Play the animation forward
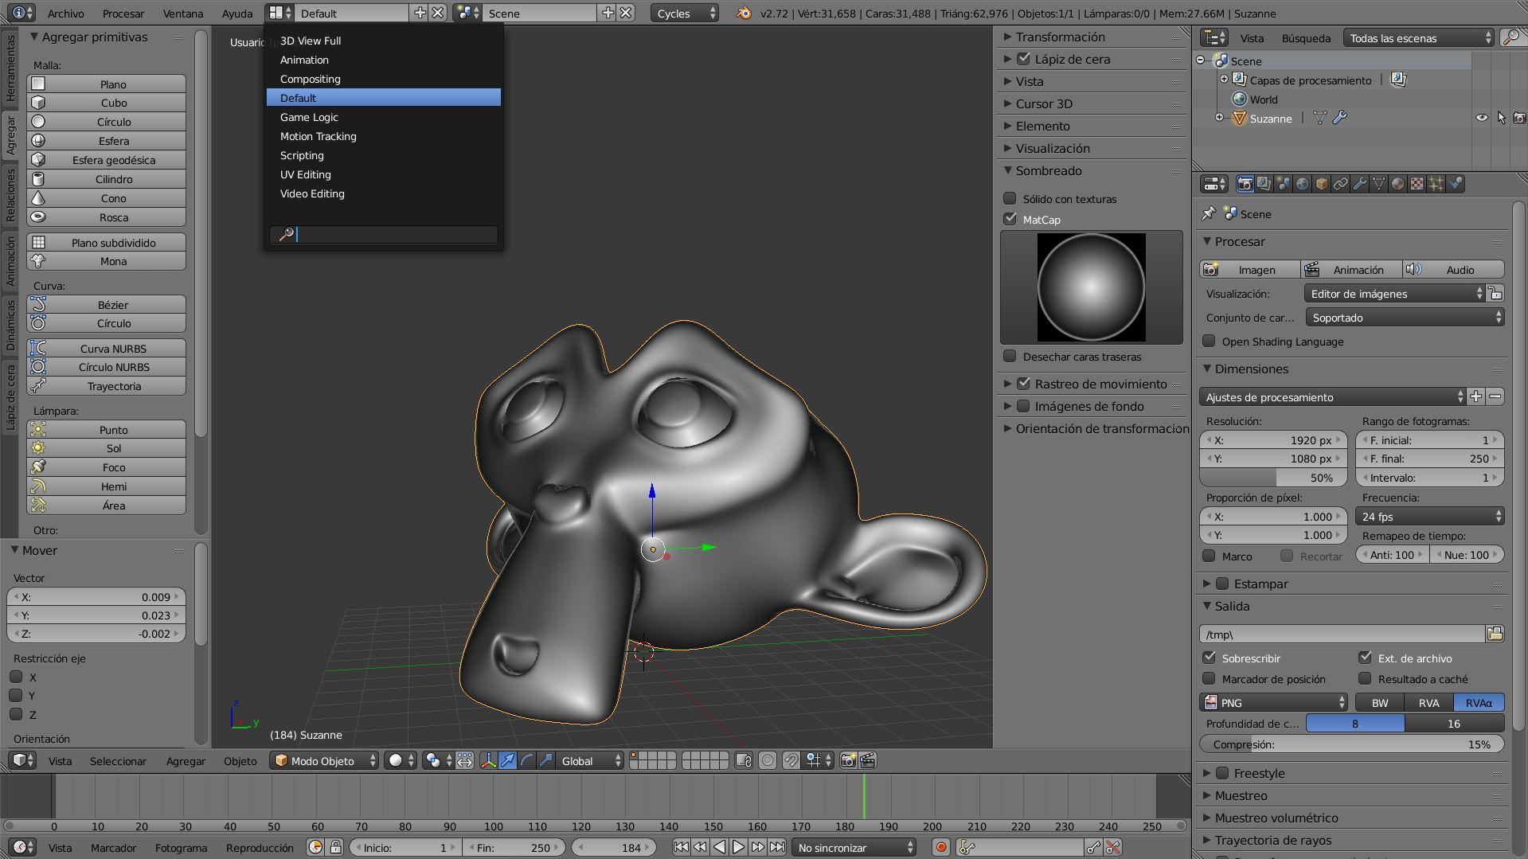 click(738, 847)
